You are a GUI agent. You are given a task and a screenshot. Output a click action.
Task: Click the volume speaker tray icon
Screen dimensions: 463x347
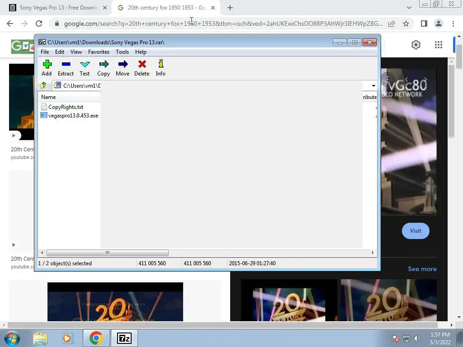click(x=417, y=338)
